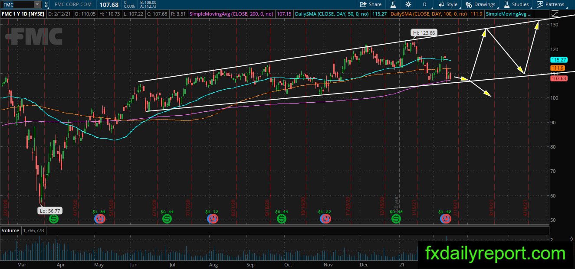
Task: Click the FMC 1 Y 1D [NYSE] label
Action: [23, 14]
